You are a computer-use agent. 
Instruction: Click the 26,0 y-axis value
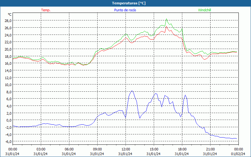coord(8,28)
